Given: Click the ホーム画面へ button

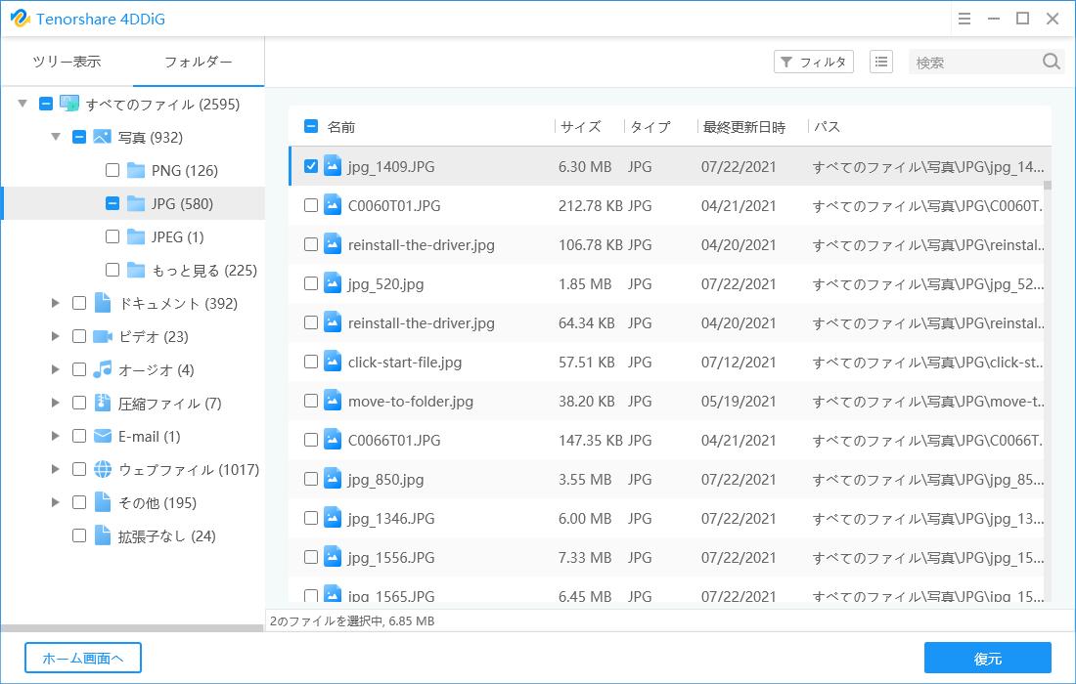Looking at the screenshot, I should pos(83,658).
